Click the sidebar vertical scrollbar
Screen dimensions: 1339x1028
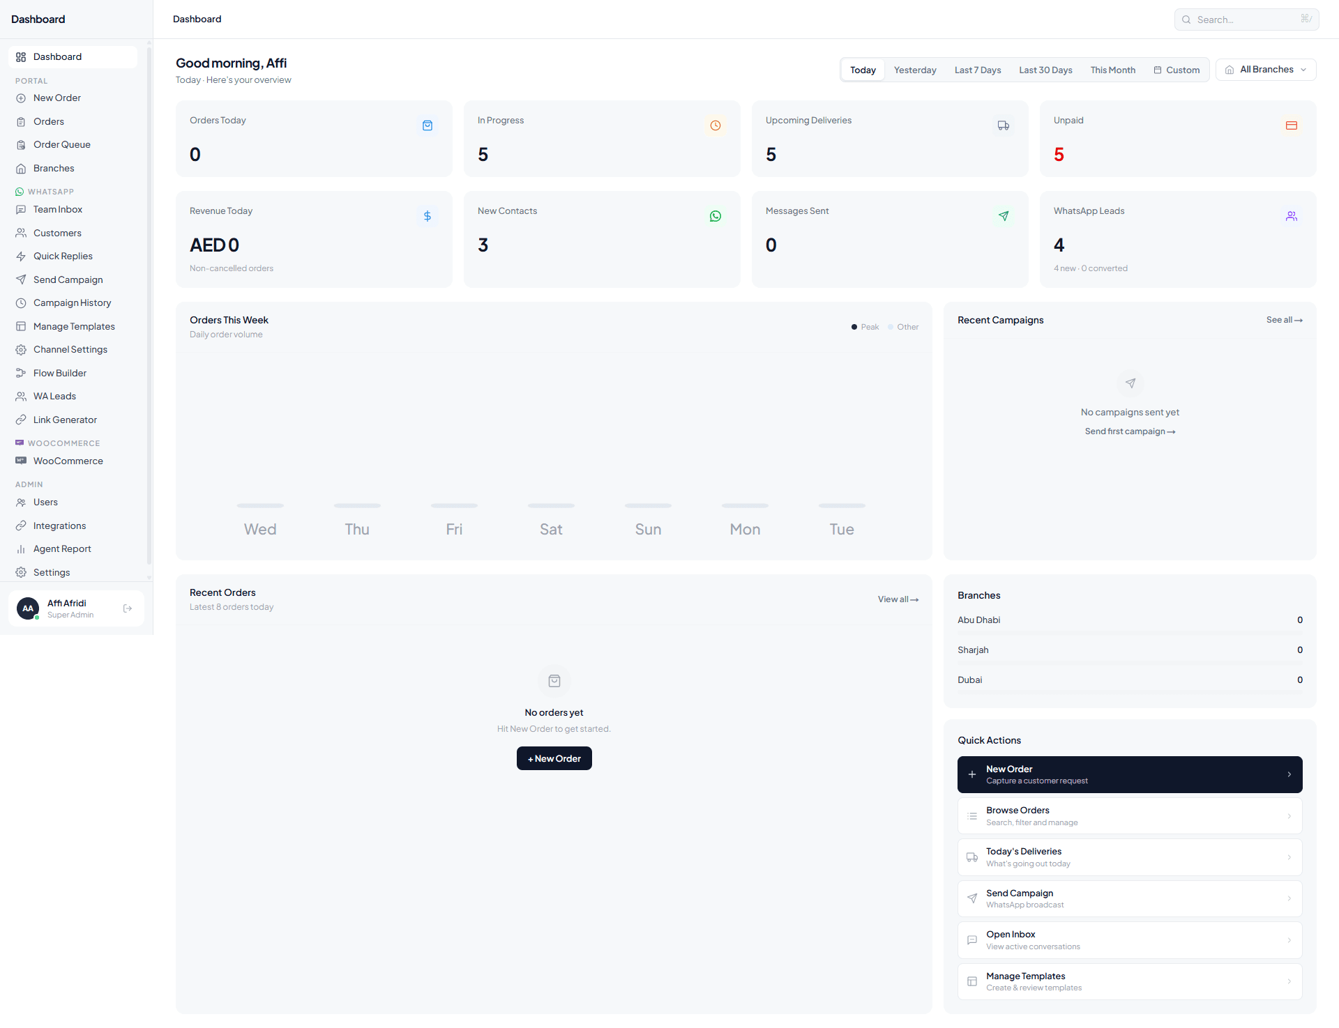149,307
